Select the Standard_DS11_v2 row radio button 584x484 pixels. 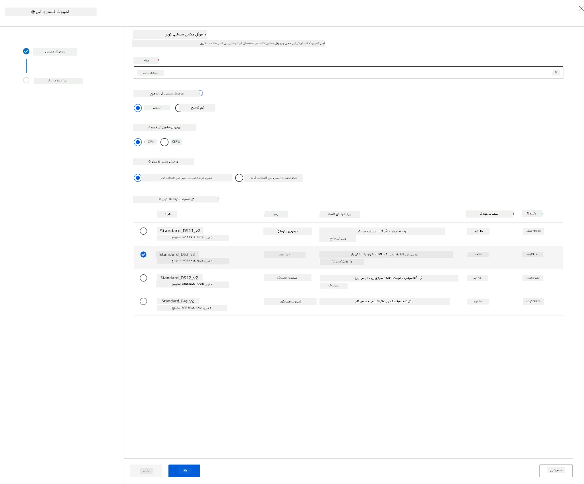click(143, 231)
